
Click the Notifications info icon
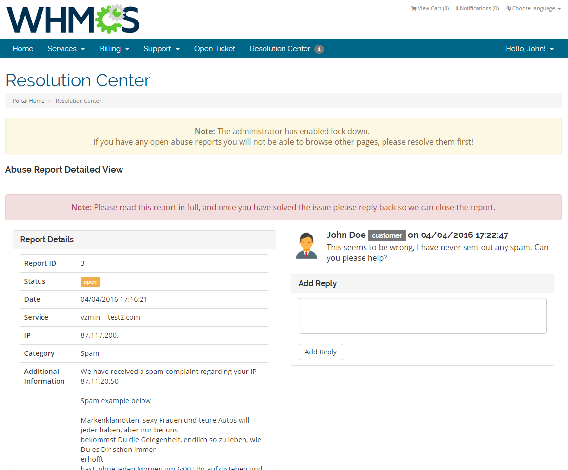pyautogui.click(x=457, y=8)
